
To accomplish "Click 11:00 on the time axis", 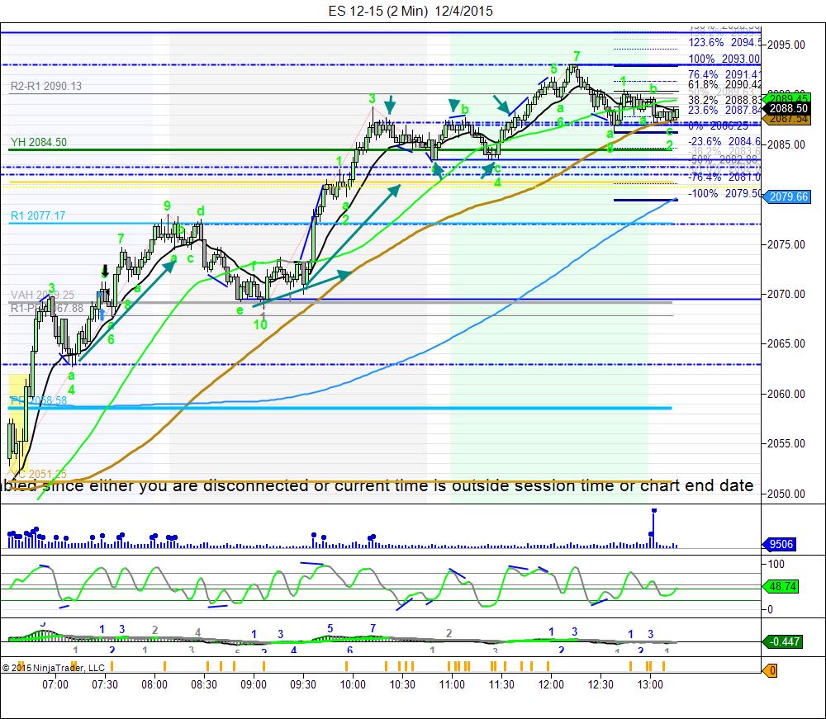I will pos(452,684).
